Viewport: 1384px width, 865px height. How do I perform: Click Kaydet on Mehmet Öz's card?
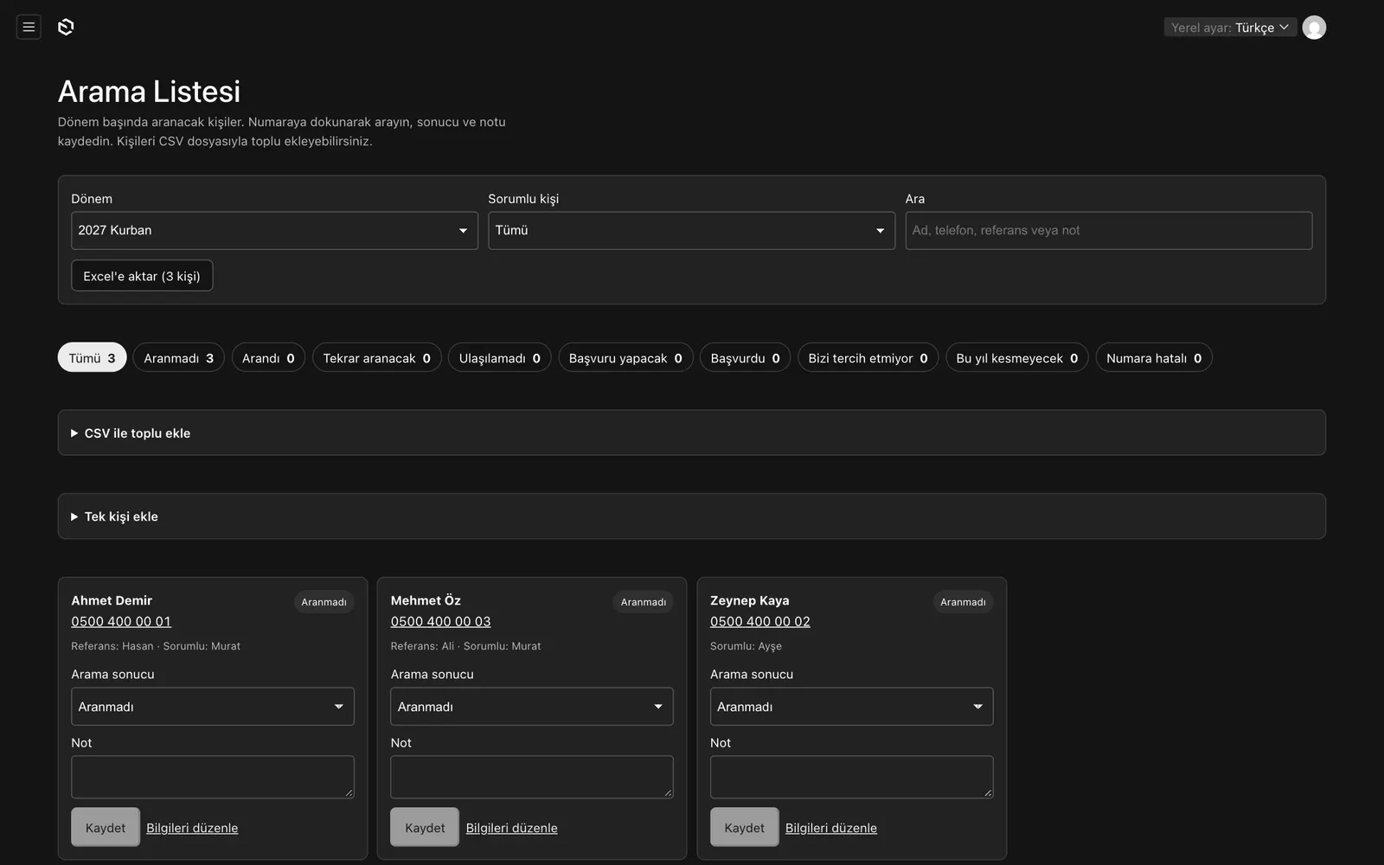[x=425, y=828]
